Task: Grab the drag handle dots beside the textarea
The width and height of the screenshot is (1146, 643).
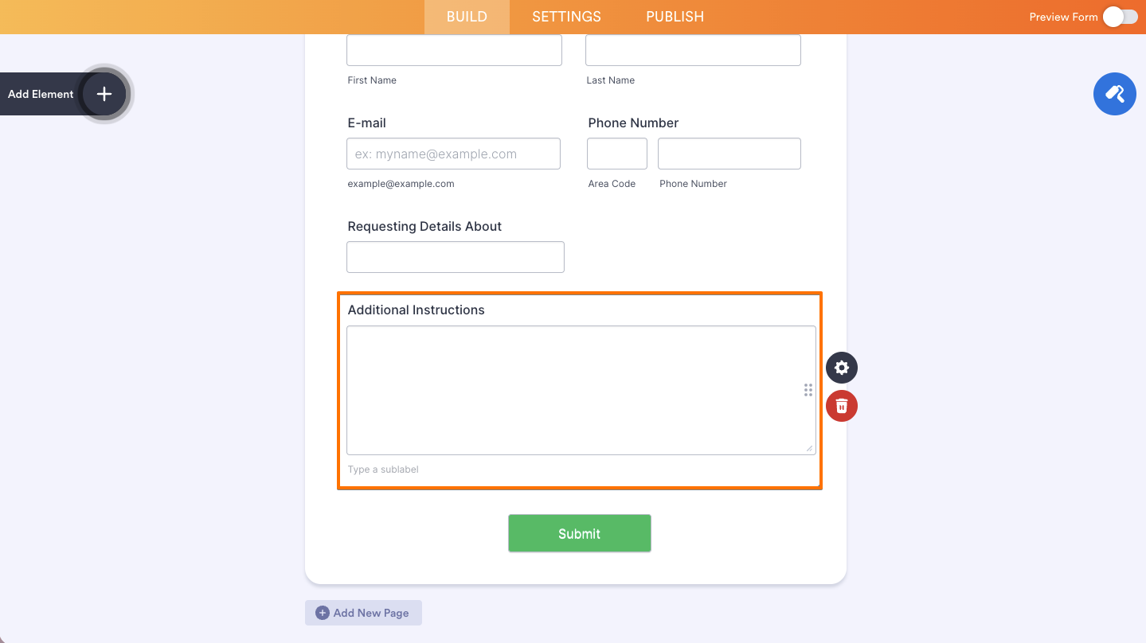Action: coord(808,389)
